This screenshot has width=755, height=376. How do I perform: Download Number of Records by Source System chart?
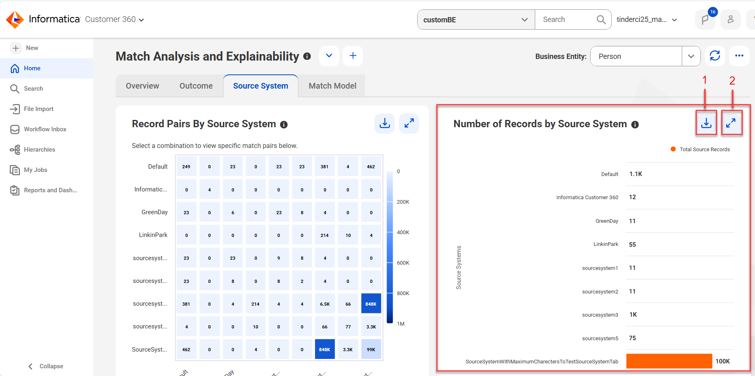[x=706, y=123]
